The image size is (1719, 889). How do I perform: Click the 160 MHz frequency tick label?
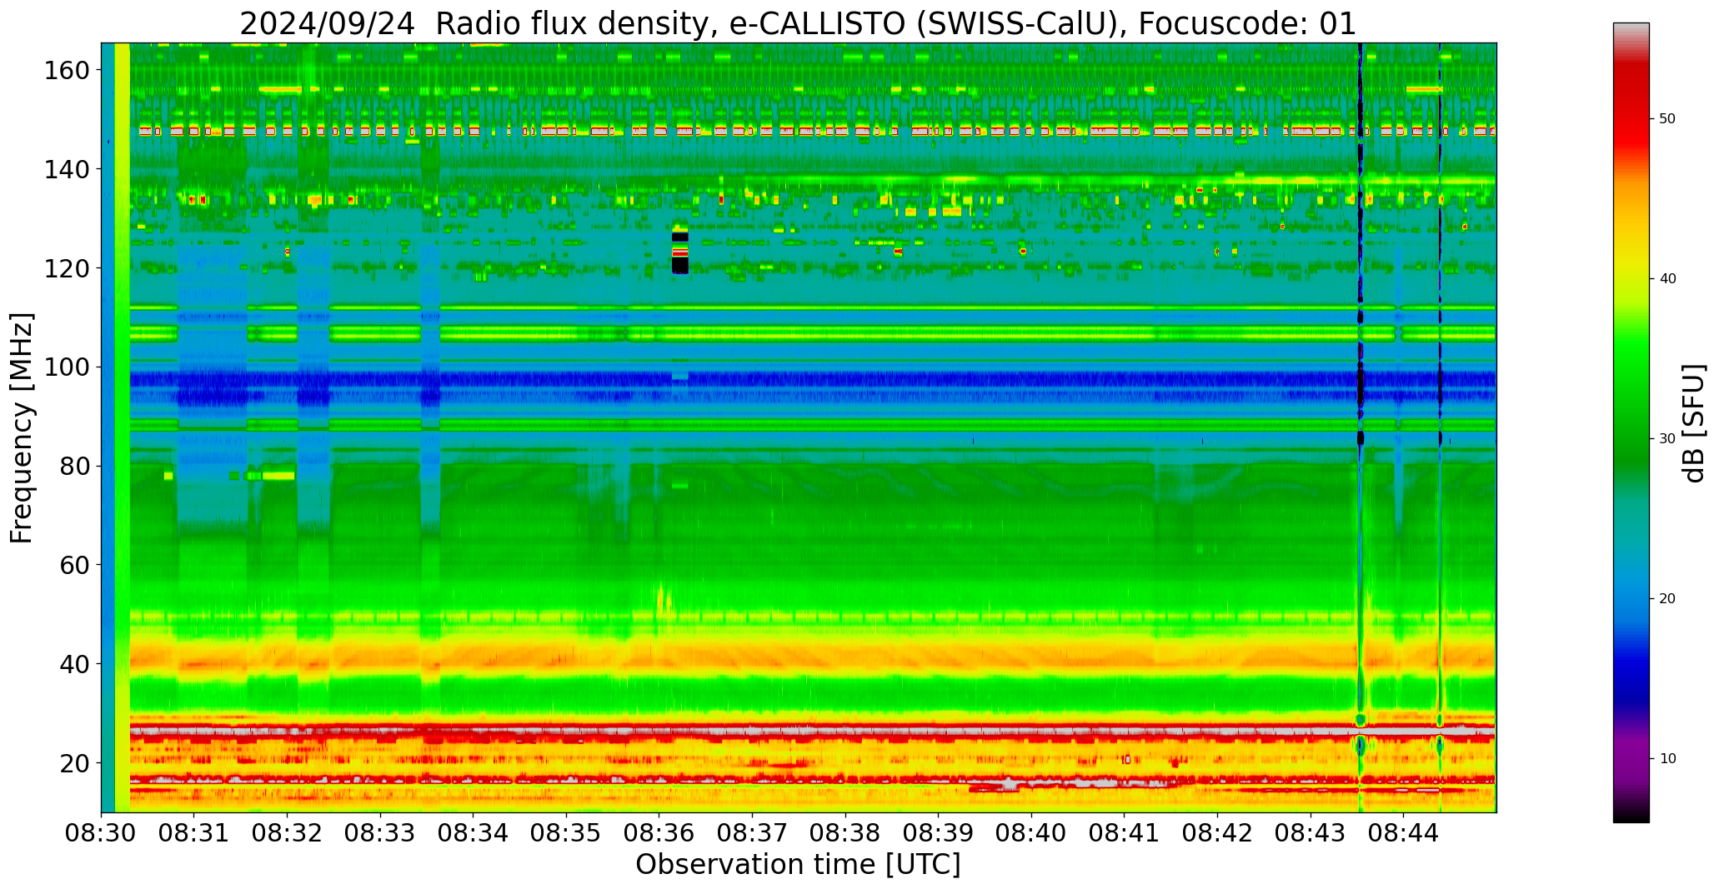[66, 71]
